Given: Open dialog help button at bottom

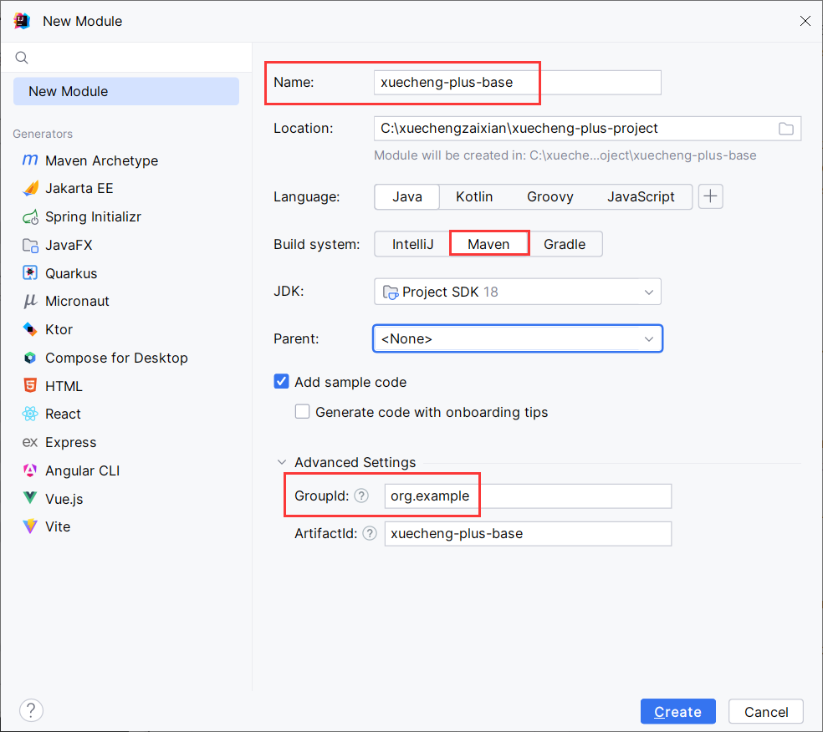Looking at the screenshot, I should click(x=32, y=711).
